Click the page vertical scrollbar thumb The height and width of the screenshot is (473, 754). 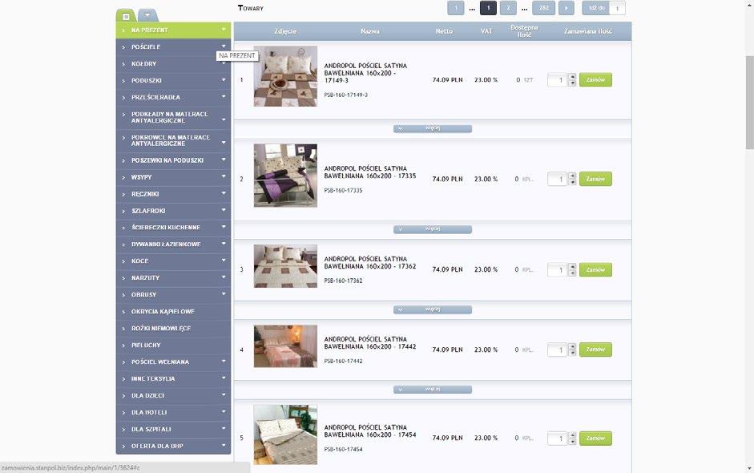750,102
